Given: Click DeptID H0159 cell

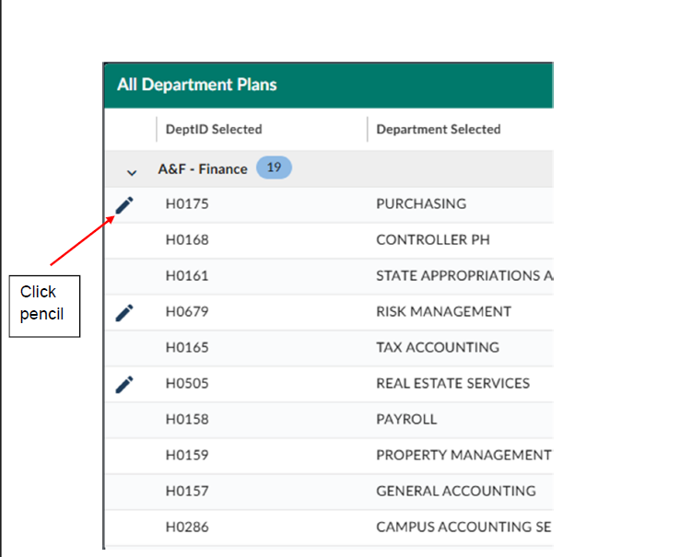Looking at the screenshot, I should point(187,456).
